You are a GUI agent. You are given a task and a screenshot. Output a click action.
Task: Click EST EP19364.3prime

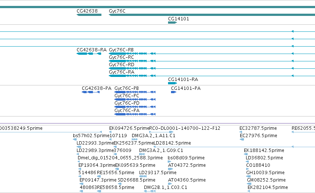[97, 165]
